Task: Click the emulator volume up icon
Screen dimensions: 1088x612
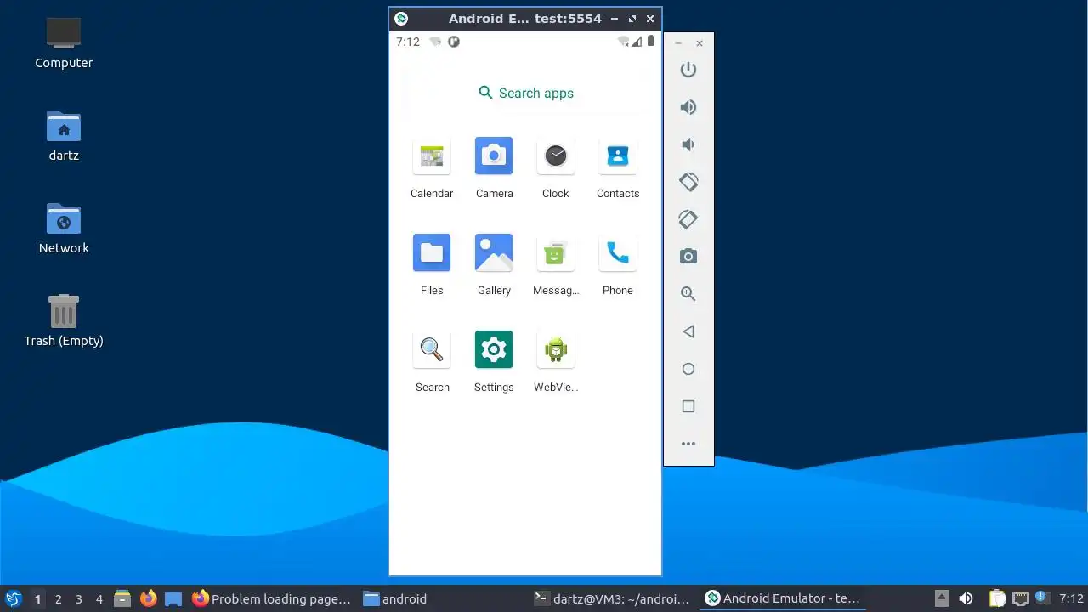Action: point(688,107)
